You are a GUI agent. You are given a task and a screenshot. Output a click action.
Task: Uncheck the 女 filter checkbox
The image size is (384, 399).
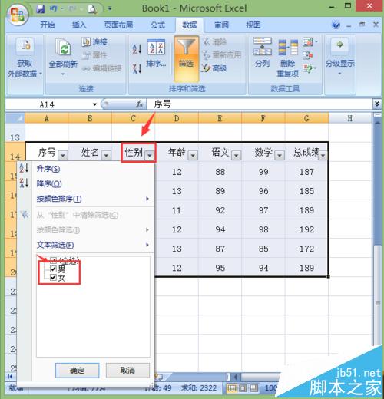point(53,277)
